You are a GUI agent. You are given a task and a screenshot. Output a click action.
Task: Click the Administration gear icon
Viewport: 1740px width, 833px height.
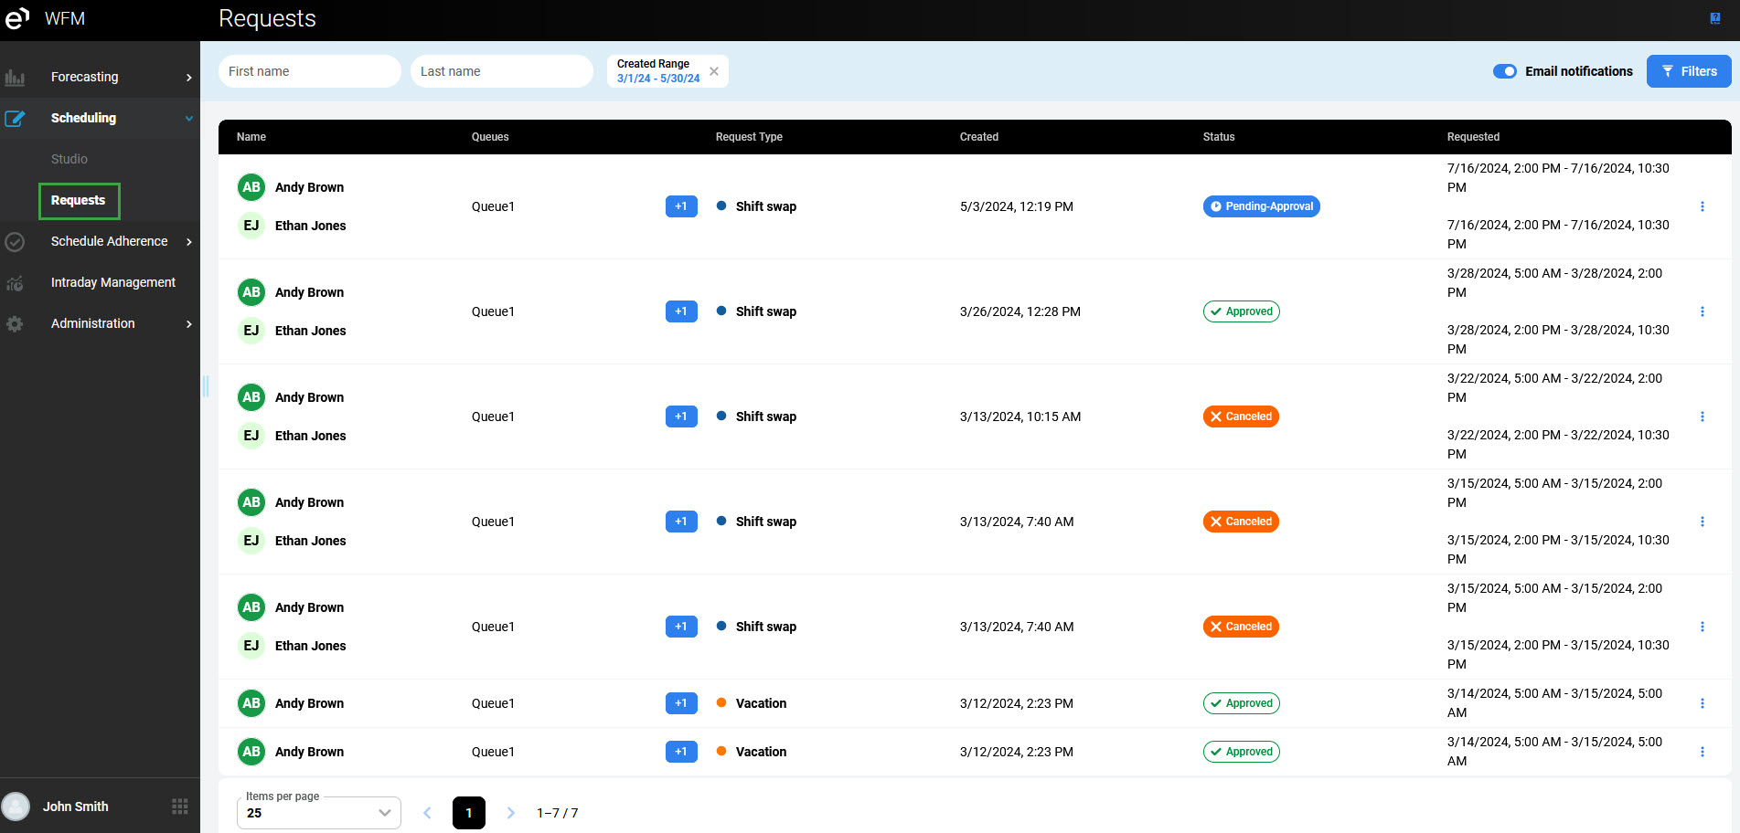point(15,324)
